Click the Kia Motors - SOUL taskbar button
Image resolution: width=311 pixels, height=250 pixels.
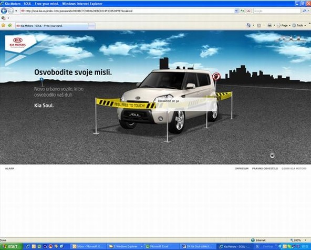235,246
